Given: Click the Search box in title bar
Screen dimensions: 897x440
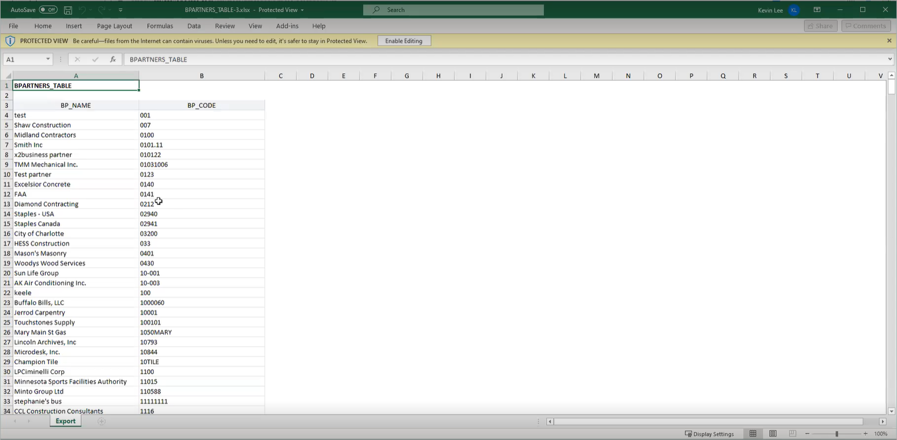Looking at the screenshot, I should [453, 10].
